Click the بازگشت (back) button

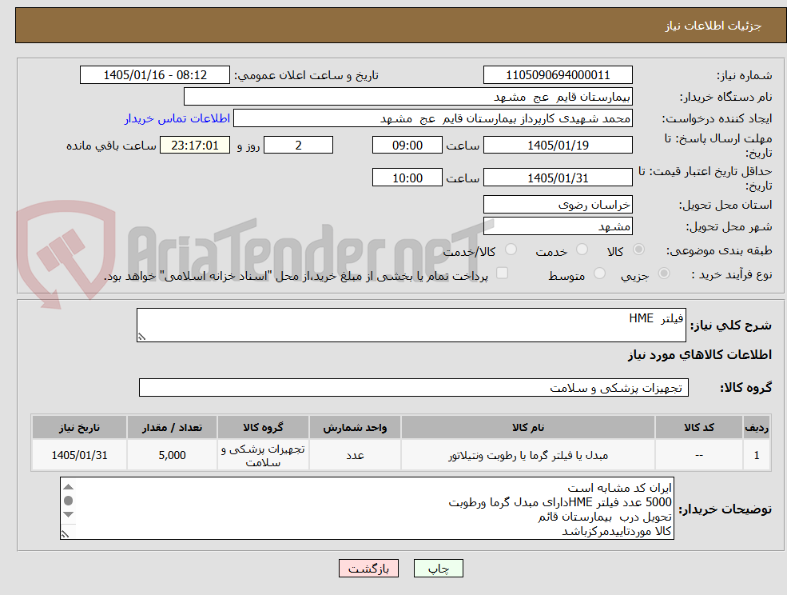(x=368, y=569)
